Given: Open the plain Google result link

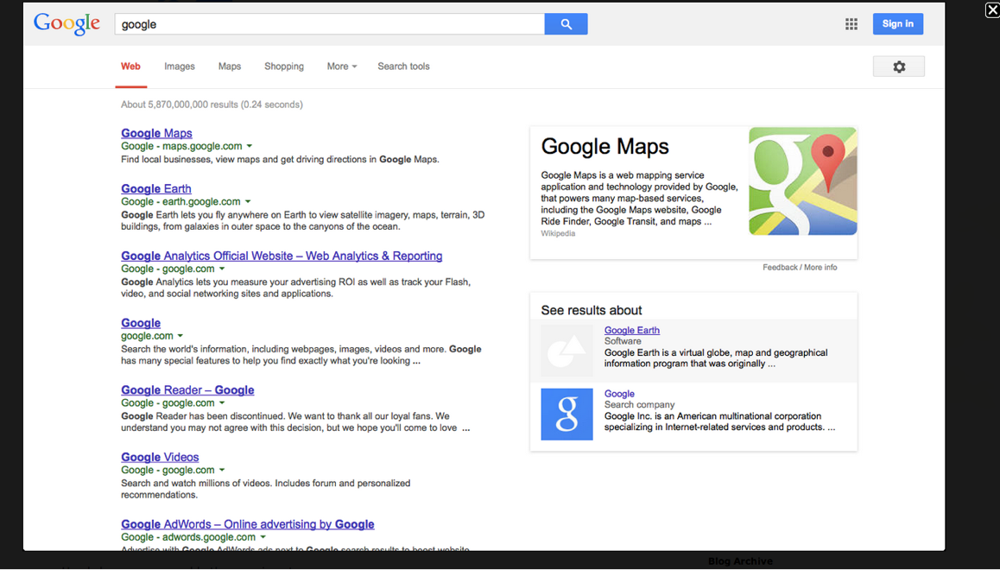Looking at the screenshot, I should tap(141, 323).
